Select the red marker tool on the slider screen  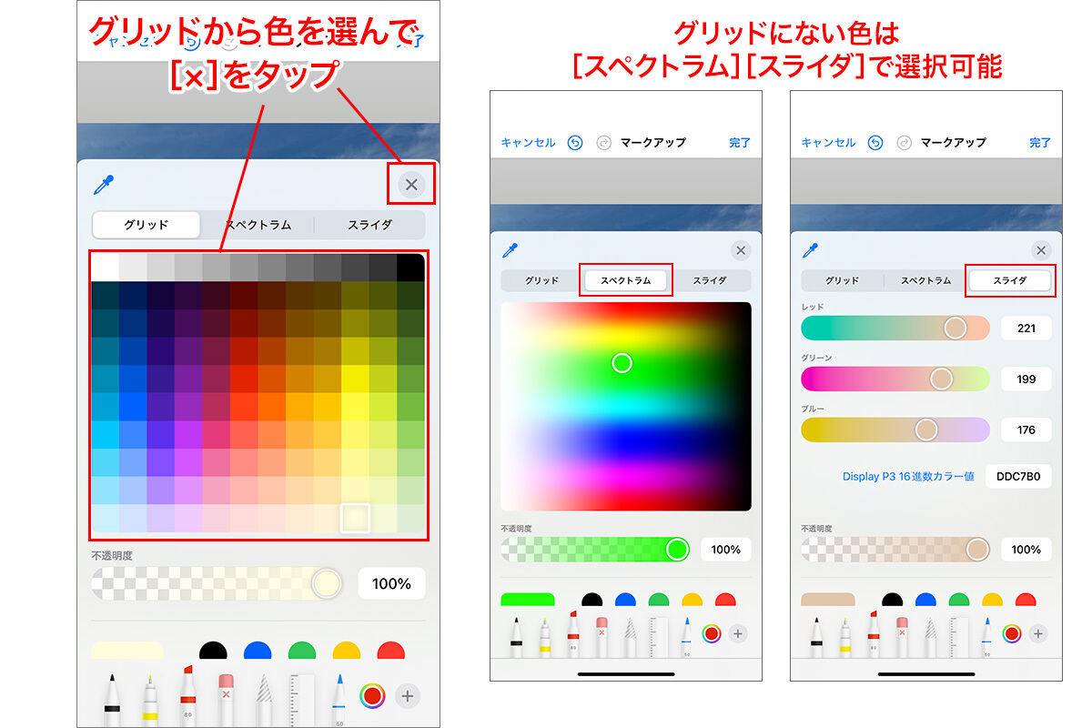tap(874, 635)
